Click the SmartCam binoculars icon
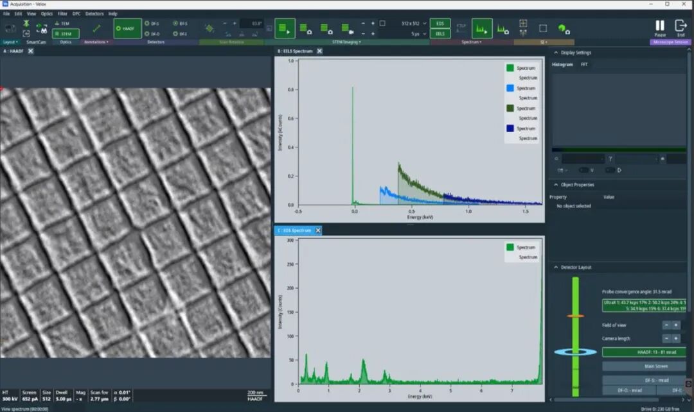This screenshot has width=694, height=412. 42,28
